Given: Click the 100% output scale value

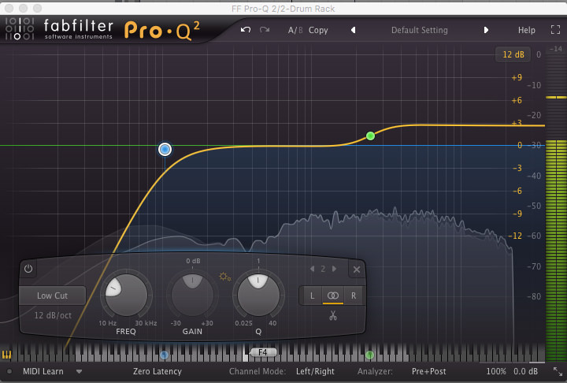Looking at the screenshot, I should coord(496,371).
